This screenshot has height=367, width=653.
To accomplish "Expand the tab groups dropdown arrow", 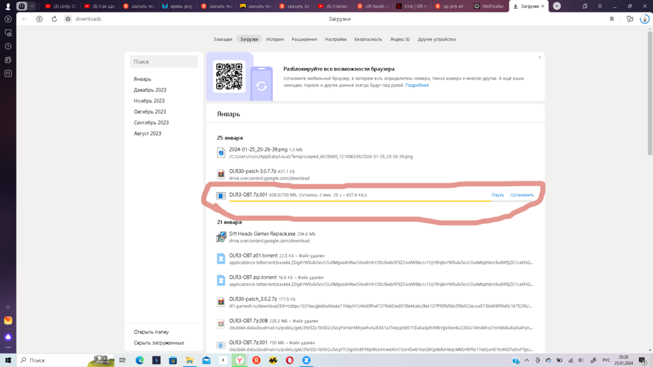I will point(31,7).
